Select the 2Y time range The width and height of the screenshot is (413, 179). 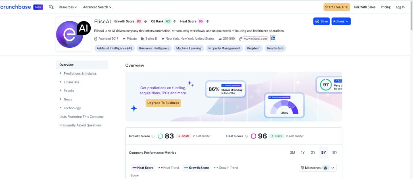tap(313, 153)
